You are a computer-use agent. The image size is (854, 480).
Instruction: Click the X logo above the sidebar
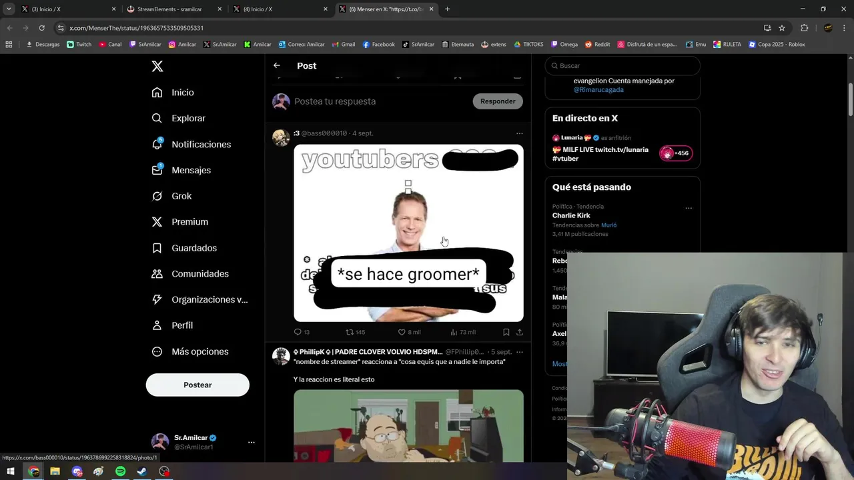click(157, 66)
